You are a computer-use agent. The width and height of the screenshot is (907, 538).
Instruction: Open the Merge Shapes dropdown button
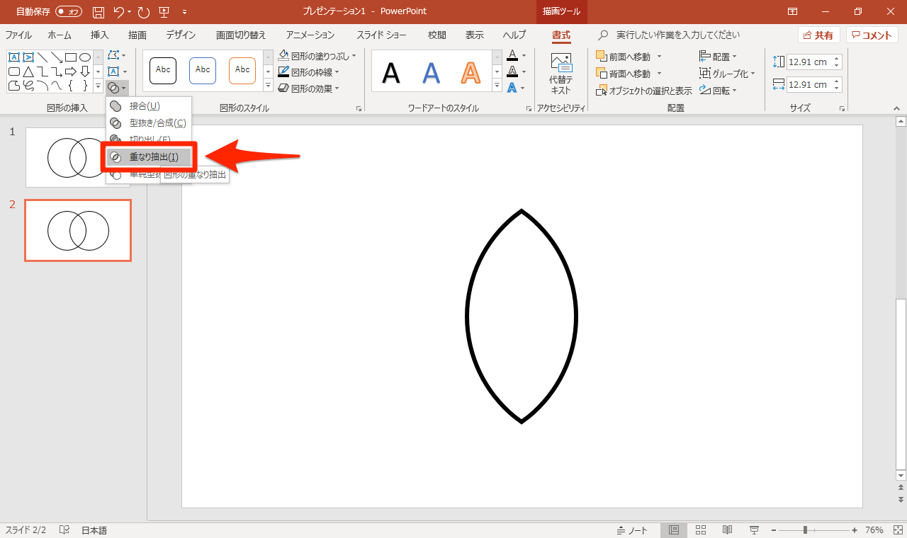coord(117,88)
